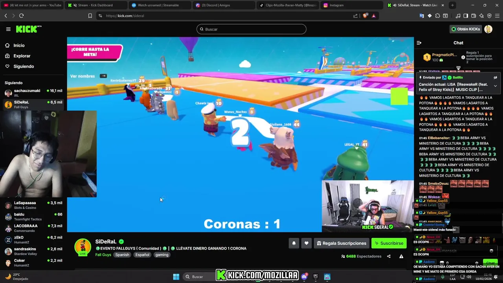
Task: Select the Español tag
Action: pyautogui.click(x=142, y=255)
